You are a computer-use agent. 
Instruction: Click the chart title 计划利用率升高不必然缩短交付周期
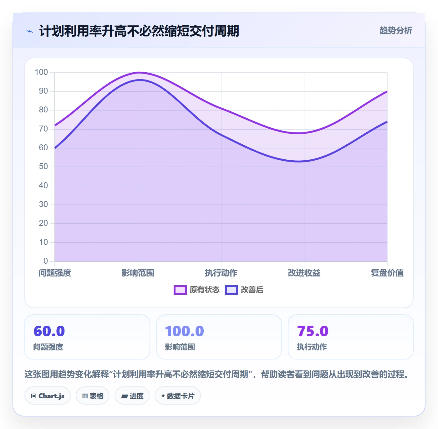(139, 31)
